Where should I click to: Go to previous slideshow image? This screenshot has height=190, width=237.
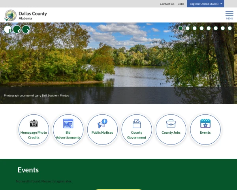[x=17, y=29]
